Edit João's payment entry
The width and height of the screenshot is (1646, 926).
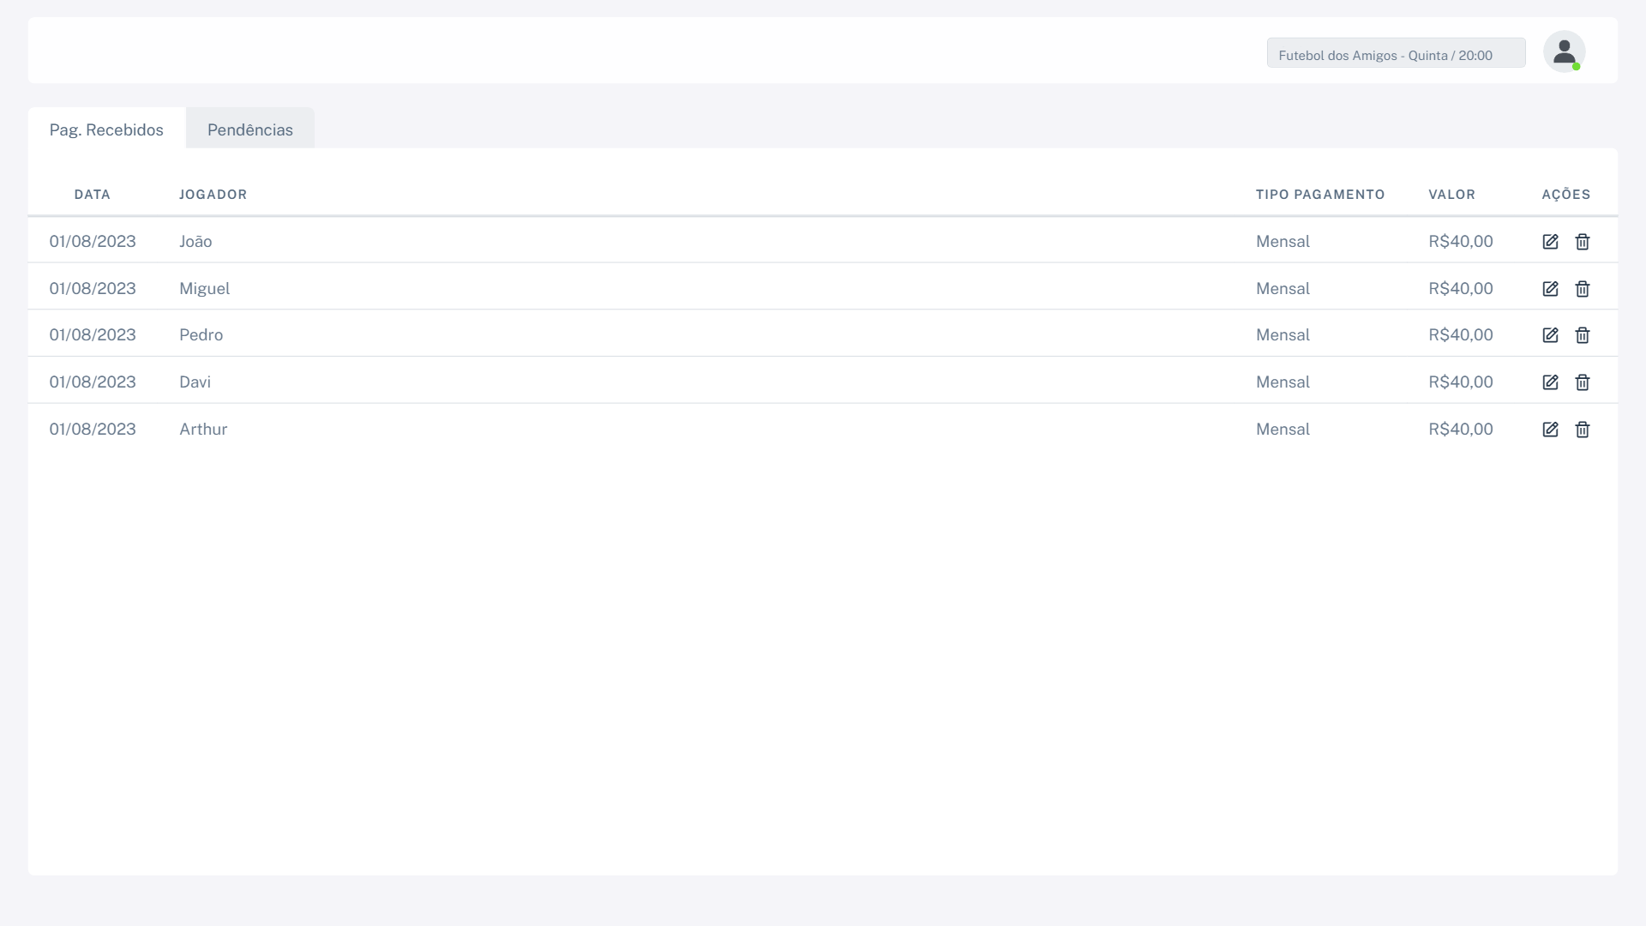coord(1550,242)
